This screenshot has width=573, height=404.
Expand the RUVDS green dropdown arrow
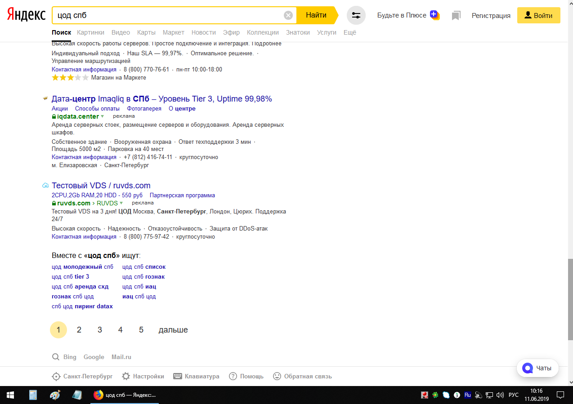[121, 203]
